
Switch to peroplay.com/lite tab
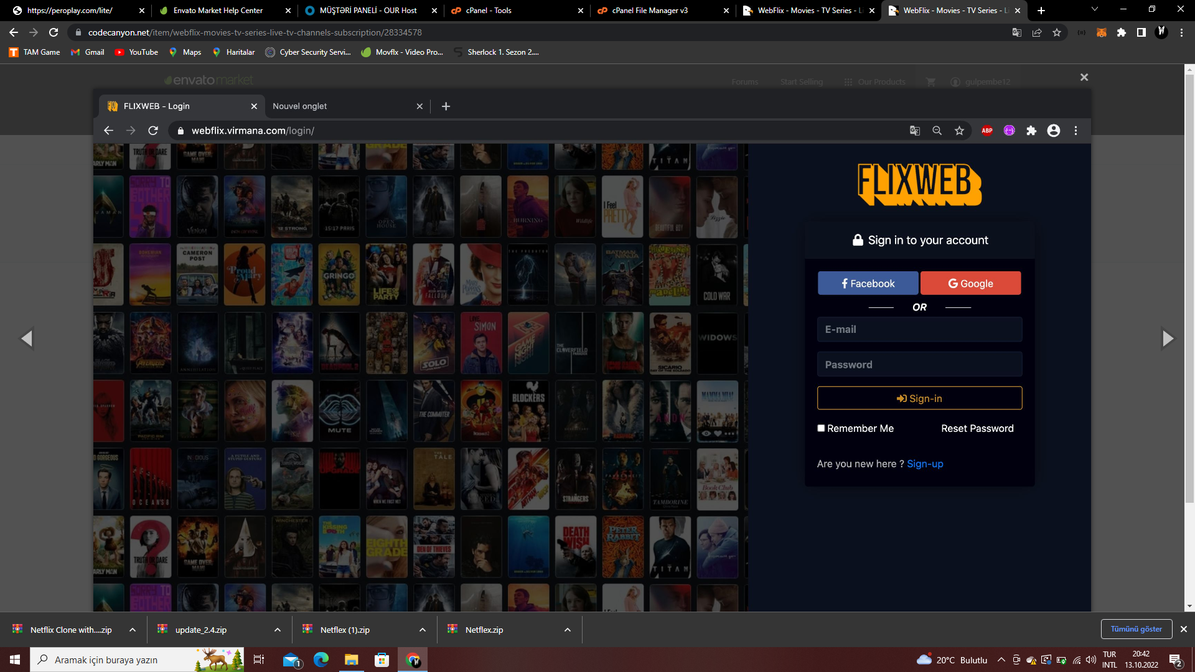coord(78,11)
